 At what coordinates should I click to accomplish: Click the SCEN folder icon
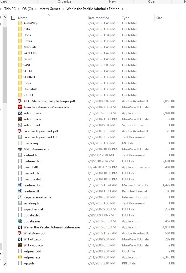(x=20, y=71)
